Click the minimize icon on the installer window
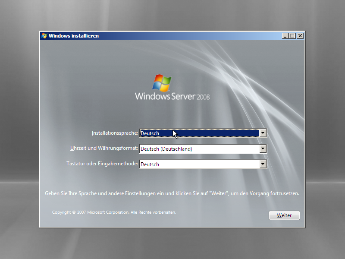Image resolution: width=345 pixels, height=259 pixels. (x=284, y=36)
